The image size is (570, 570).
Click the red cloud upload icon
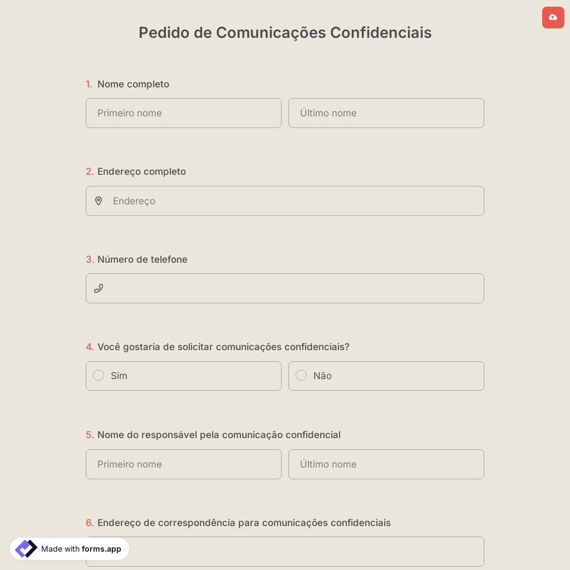pyautogui.click(x=553, y=18)
